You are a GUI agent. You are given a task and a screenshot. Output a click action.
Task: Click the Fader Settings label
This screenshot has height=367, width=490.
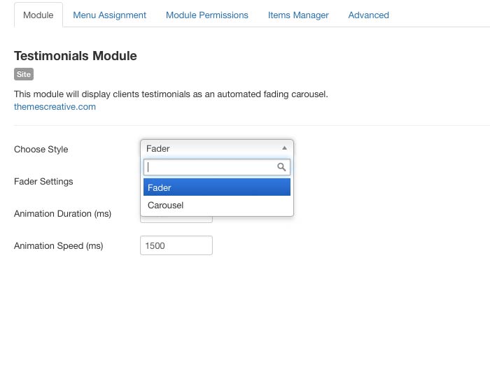(x=43, y=181)
